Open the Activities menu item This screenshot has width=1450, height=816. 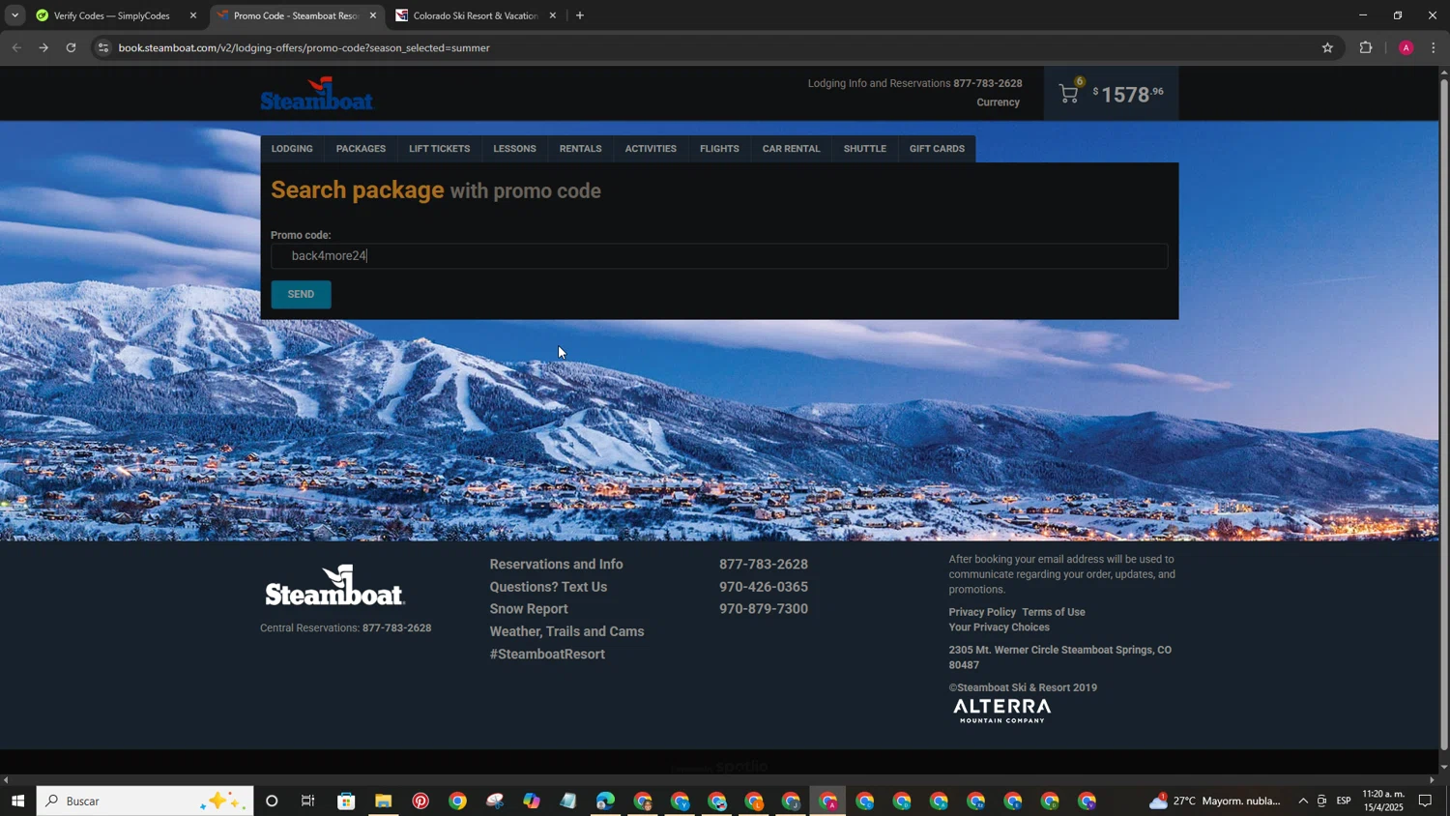pos(651,149)
